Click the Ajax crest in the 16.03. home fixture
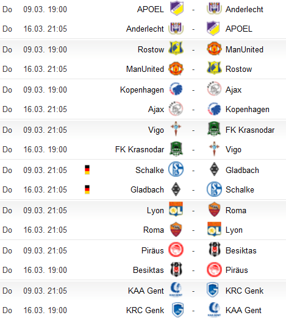 (x=176, y=109)
